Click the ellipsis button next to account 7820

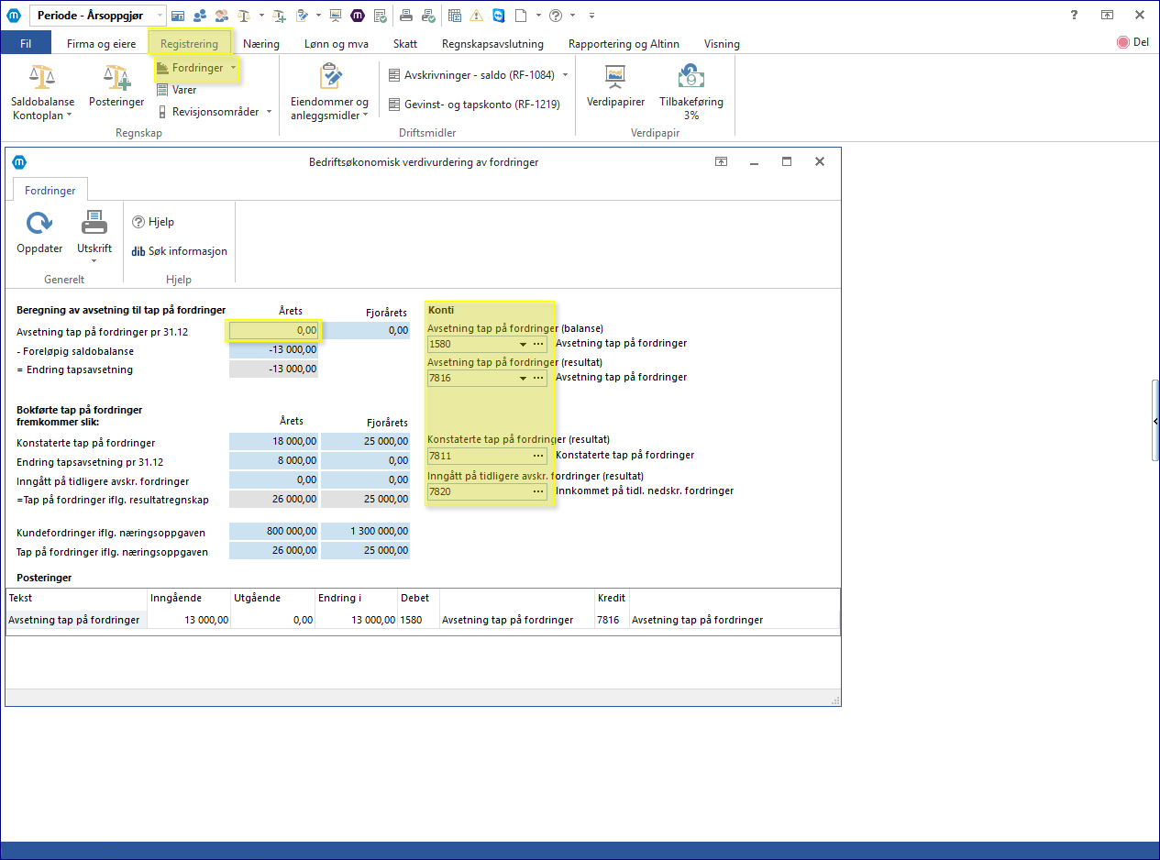point(539,491)
